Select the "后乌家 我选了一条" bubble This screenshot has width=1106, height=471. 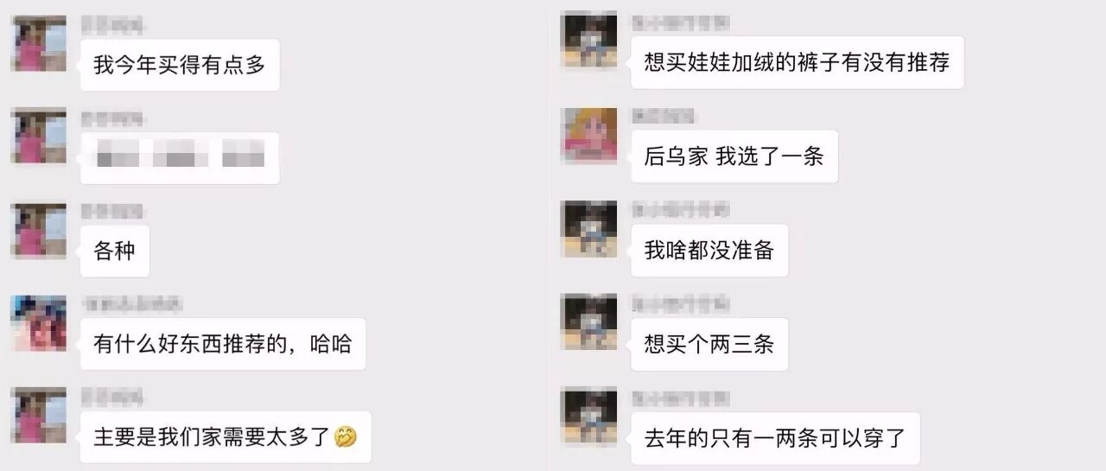(734, 156)
